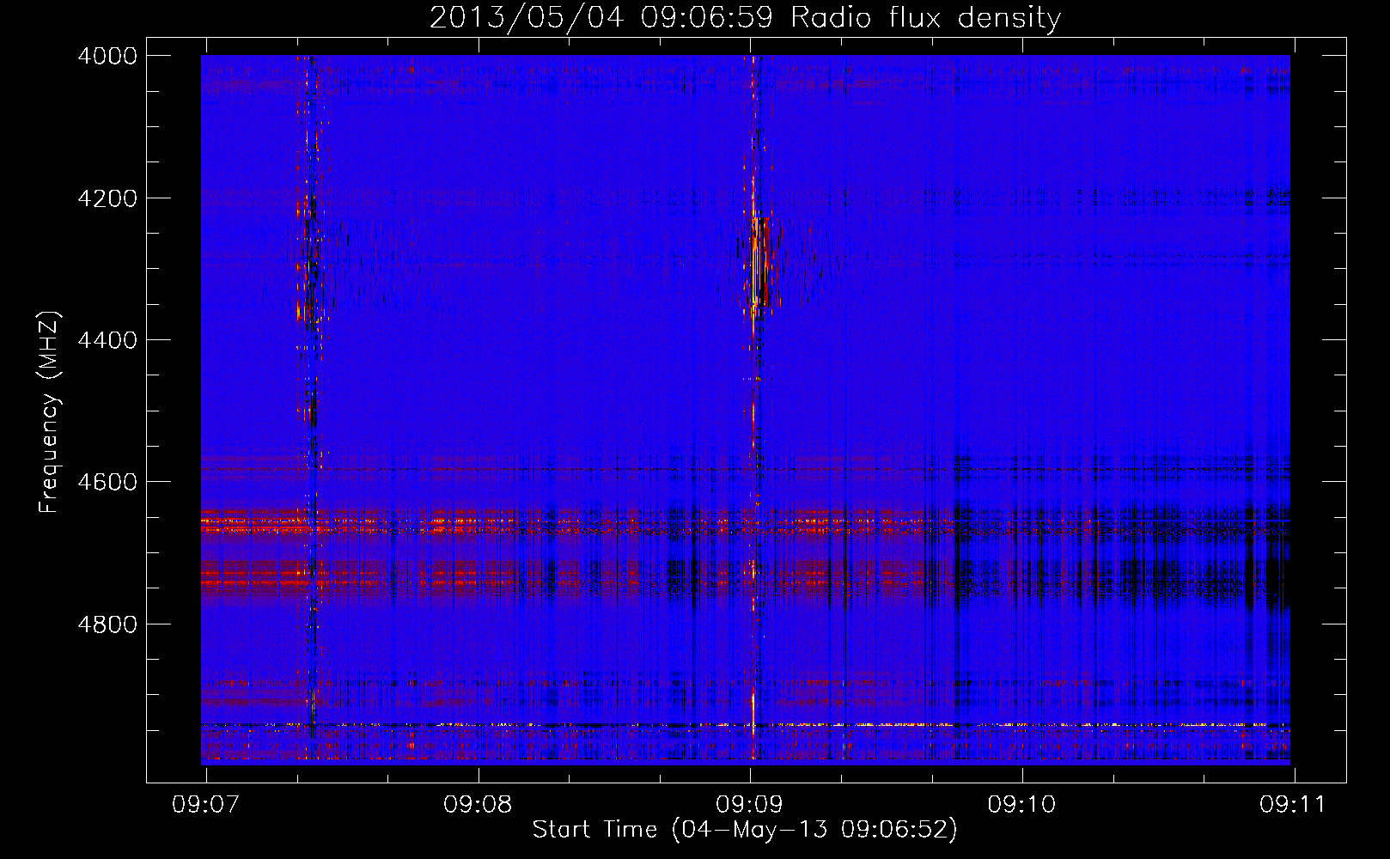Click the 09:10 time tick label
This screenshot has height=859, width=1390.
pos(1021,804)
